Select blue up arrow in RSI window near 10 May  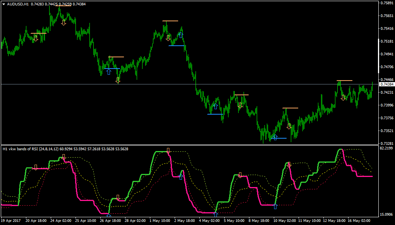click(275, 206)
